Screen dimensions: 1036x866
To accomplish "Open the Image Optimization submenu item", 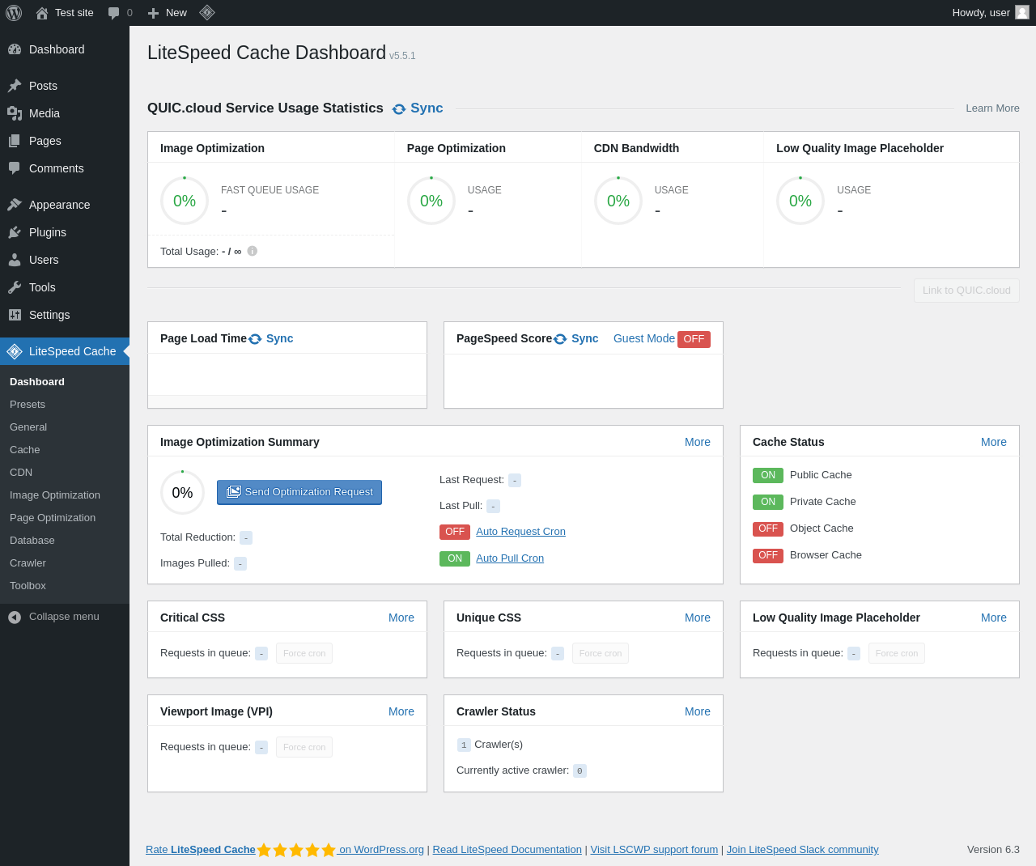I will coord(55,495).
